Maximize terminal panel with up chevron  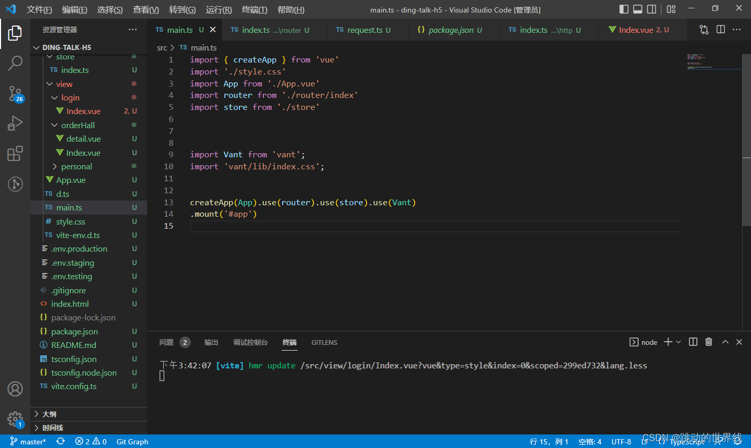(725, 342)
